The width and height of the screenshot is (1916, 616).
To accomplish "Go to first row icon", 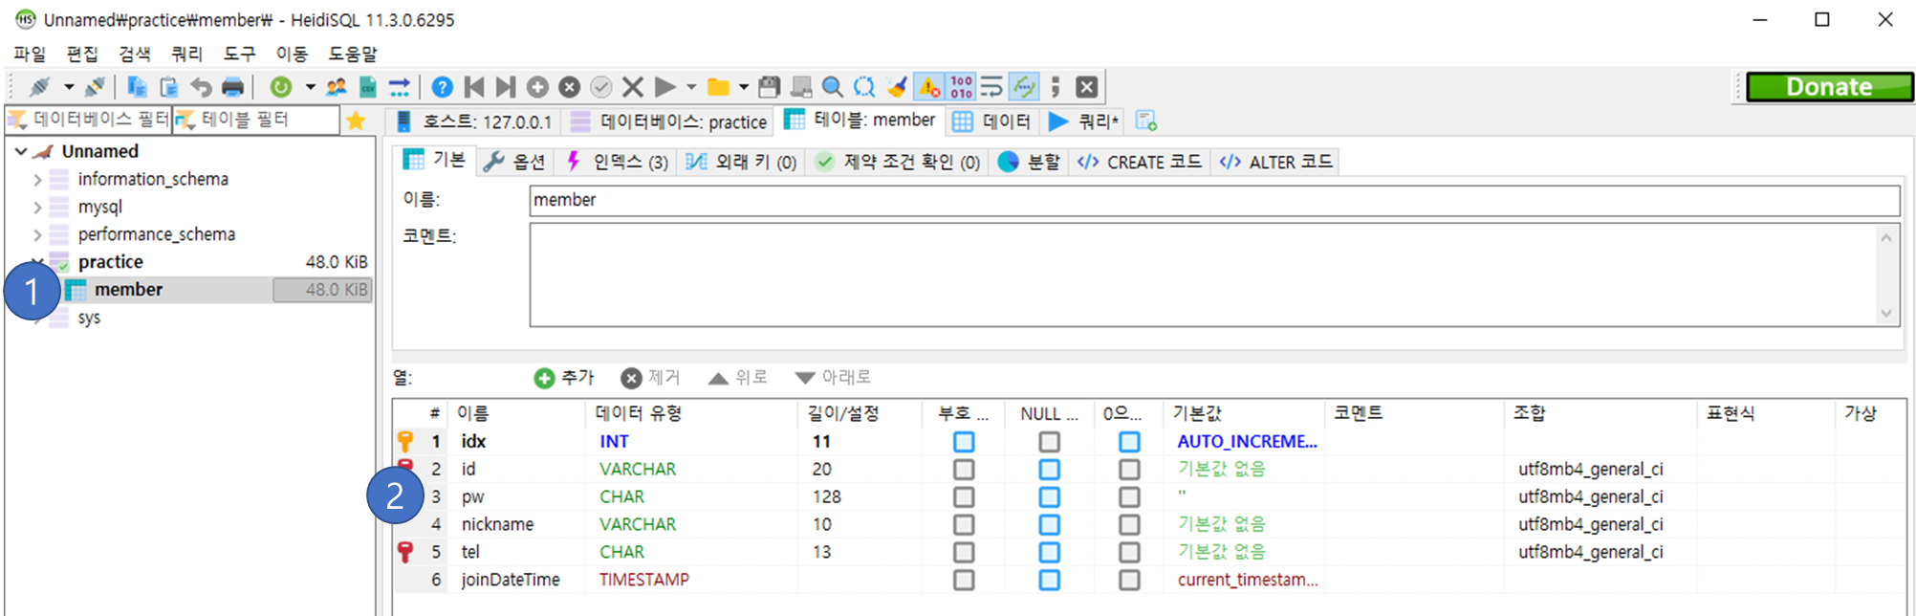I will (474, 87).
